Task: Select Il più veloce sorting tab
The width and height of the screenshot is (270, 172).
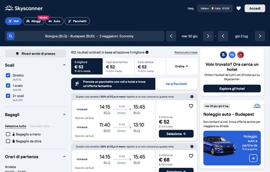Action: tap(150, 67)
